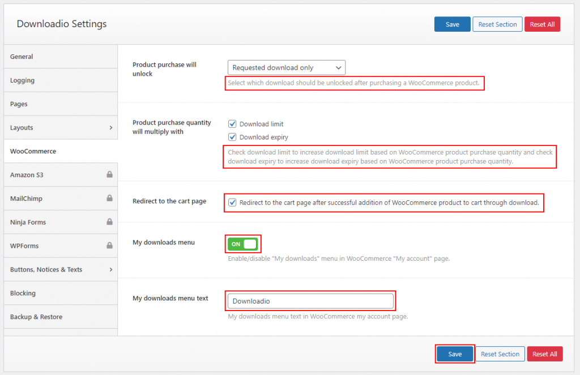This screenshot has height=375, width=580.
Task: Open the Buttons, Notices & Texts tab
Action: (61, 269)
